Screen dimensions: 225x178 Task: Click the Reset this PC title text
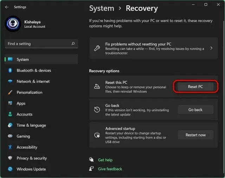pos(116,83)
